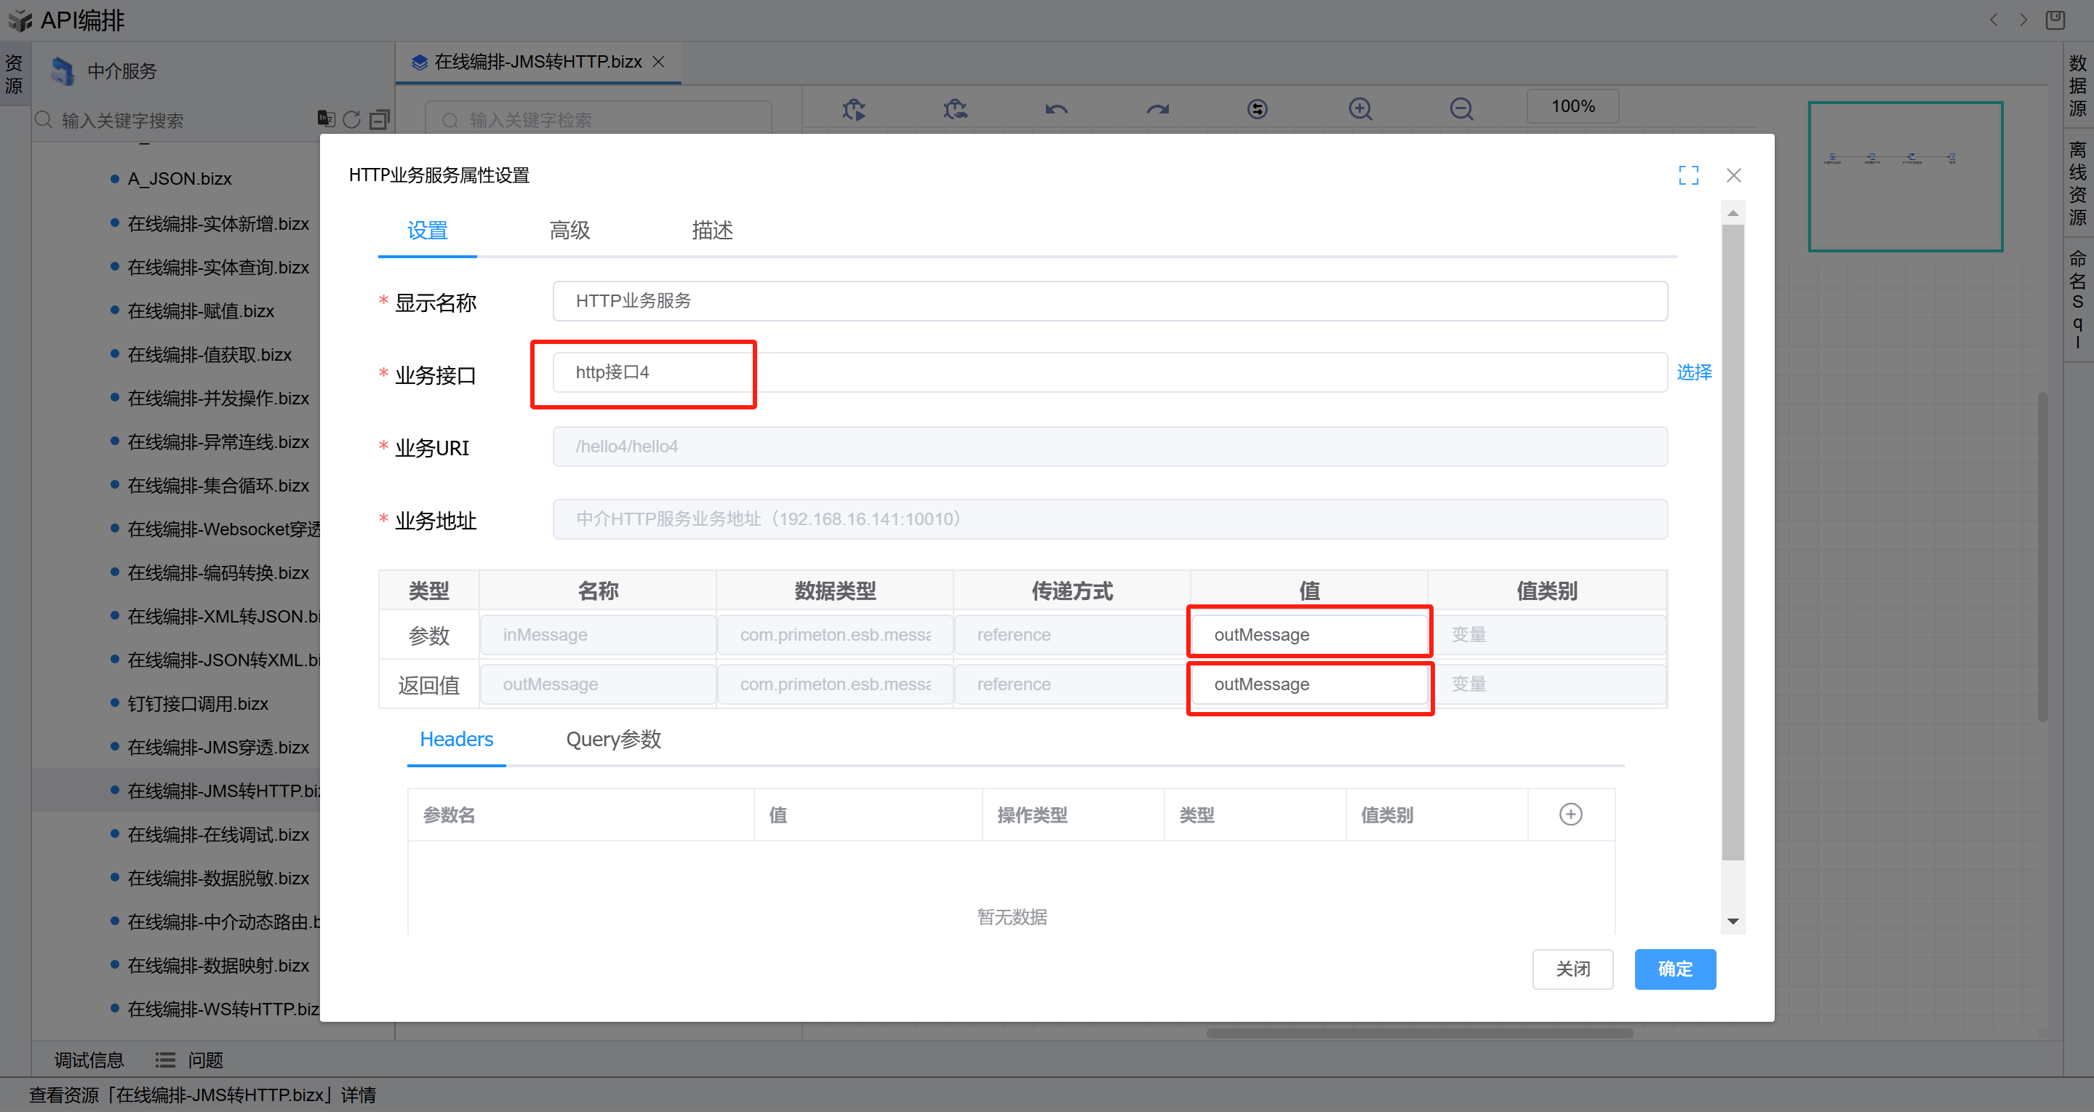Click the zoom in magnifier icon
2094x1112 pixels.
click(x=1360, y=109)
